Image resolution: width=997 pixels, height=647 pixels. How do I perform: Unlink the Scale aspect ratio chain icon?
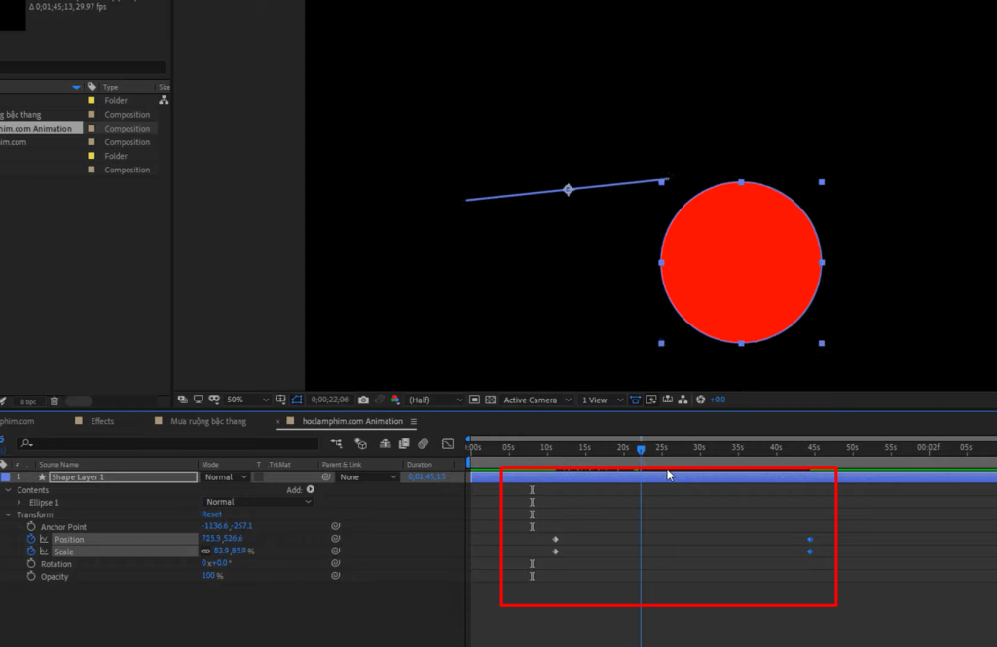coord(204,552)
